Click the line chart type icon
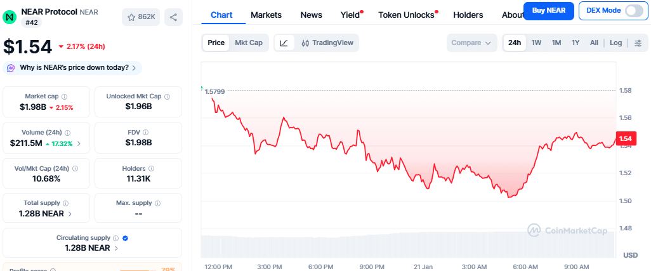 [x=284, y=43]
